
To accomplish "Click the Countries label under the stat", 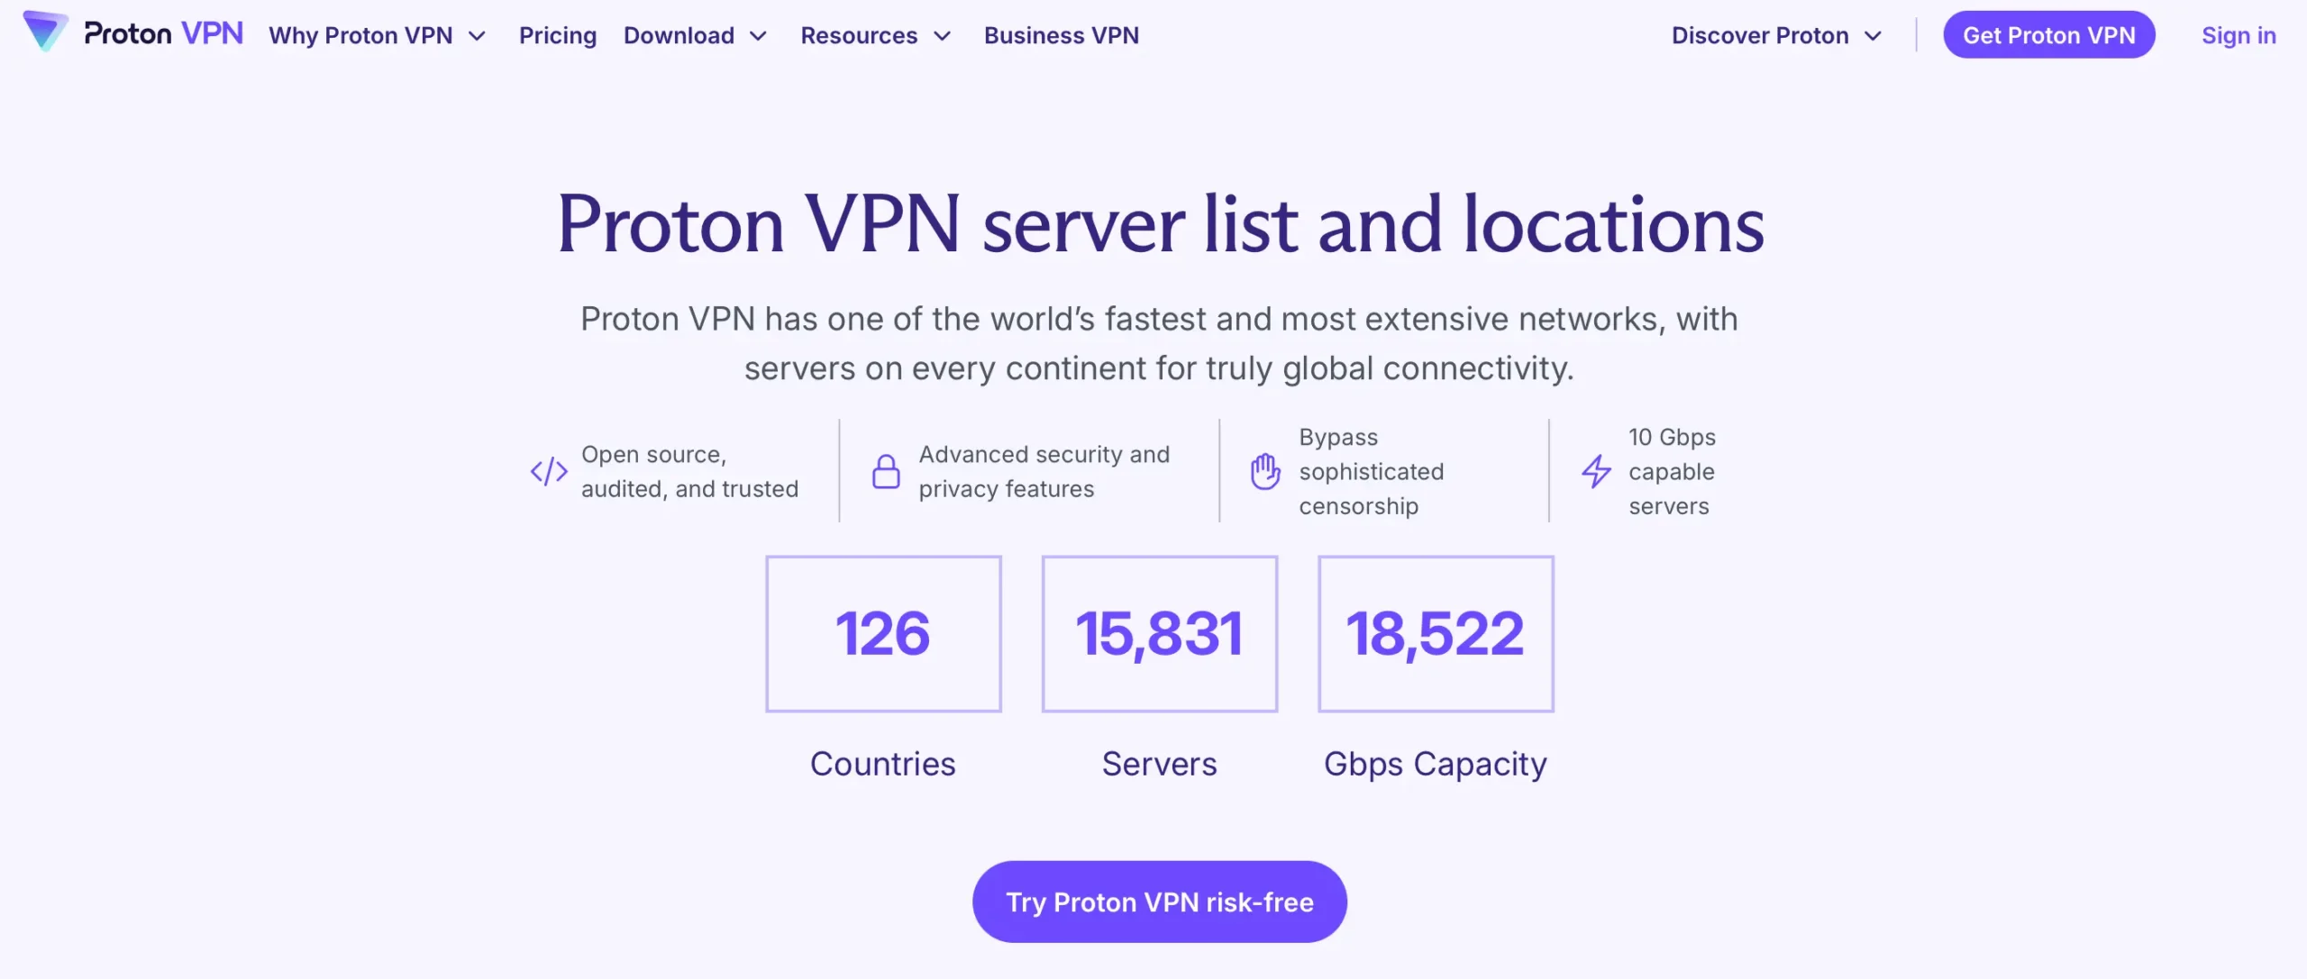I will (x=883, y=763).
